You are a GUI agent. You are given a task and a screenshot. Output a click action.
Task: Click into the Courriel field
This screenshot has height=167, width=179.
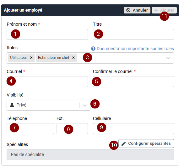pos(47,81)
